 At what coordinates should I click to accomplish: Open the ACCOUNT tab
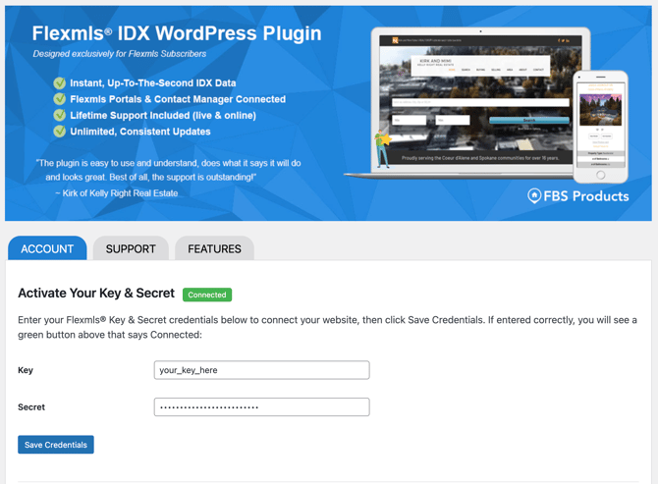[x=47, y=248]
